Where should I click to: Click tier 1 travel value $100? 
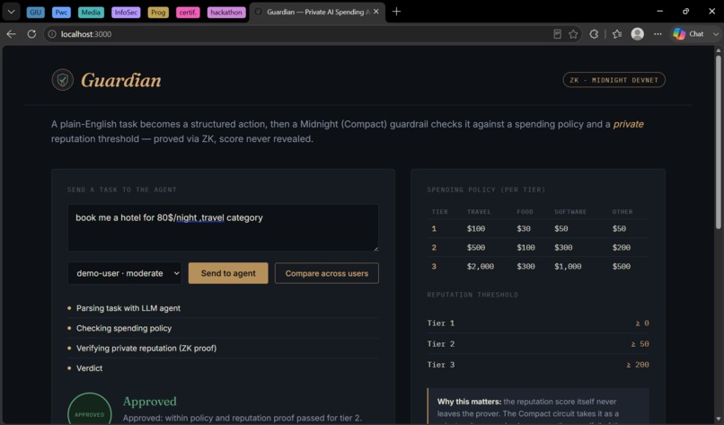(475, 228)
